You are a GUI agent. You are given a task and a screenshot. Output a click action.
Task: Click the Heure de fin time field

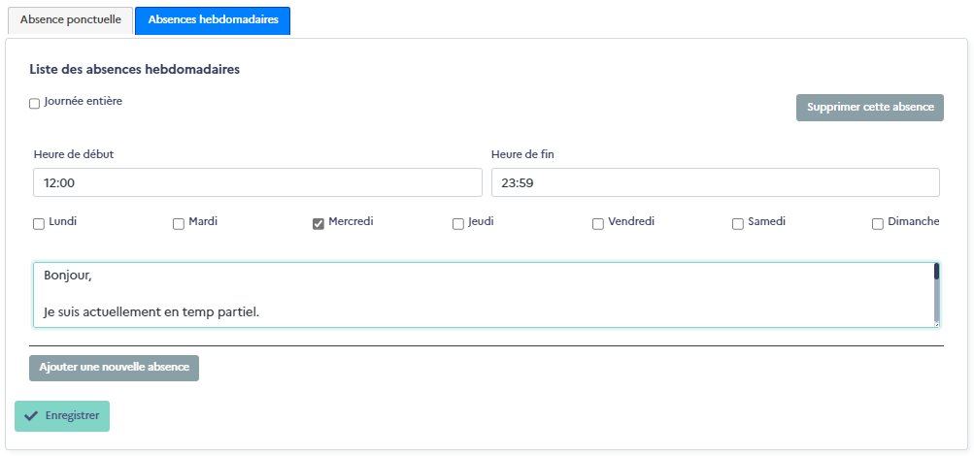point(715,182)
